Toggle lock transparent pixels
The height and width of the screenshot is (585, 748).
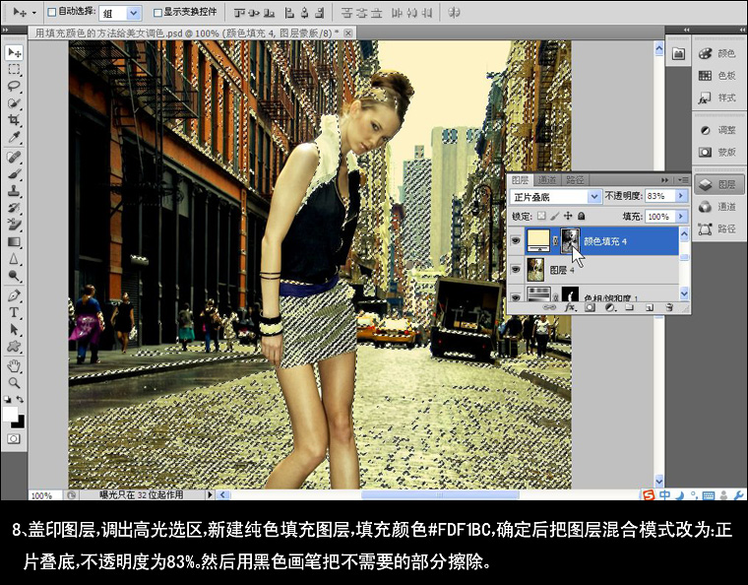click(541, 216)
